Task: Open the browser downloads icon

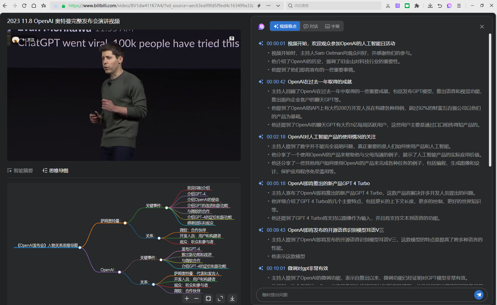Action: click(x=430, y=6)
